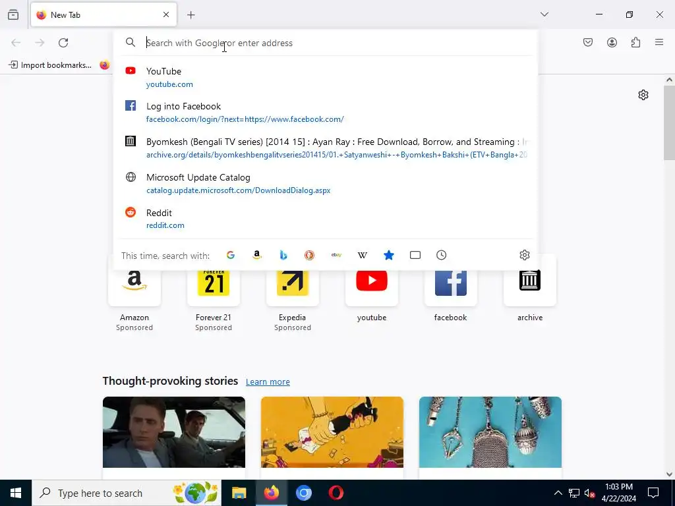This screenshot has width=675, height=506.
Task: Open story card with men in car
Action: (174, 437)
